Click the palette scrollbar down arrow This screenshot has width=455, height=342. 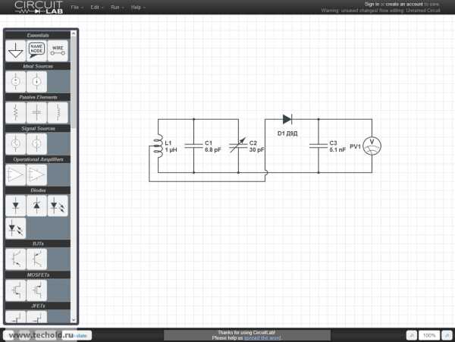point(74,320)
